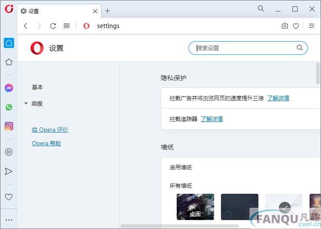This screenshot has height=229, width=321.
Task: Select 基本 settings category
Action: point(37,87)
